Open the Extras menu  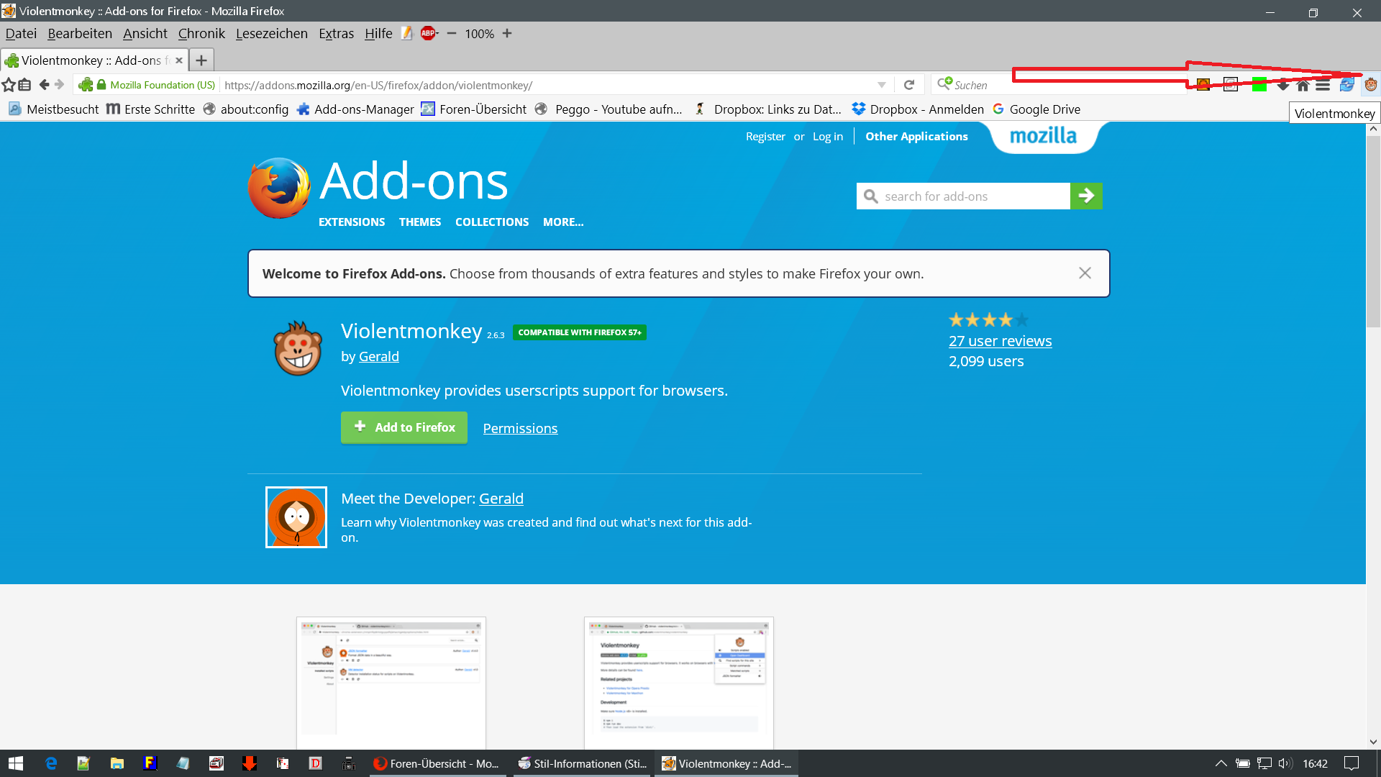pyautogui.click(x=336, y=33)
